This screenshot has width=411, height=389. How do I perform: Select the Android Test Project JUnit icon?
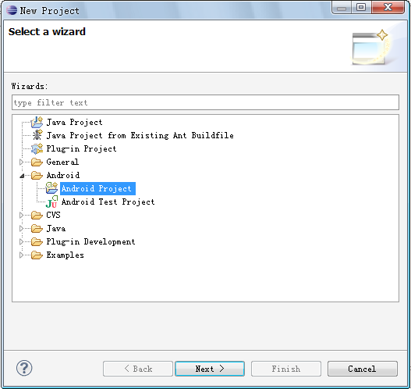click(51, 202)
